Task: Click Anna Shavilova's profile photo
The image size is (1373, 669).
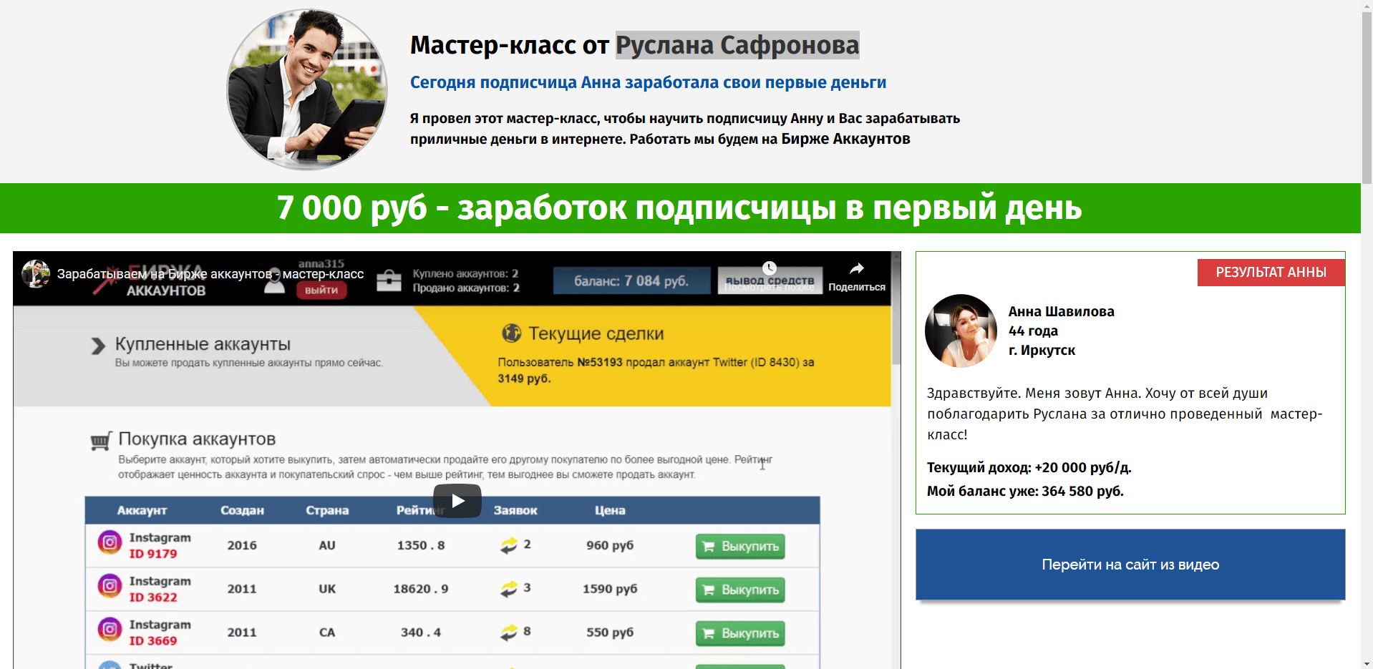Action: click(x=961, y=331)
